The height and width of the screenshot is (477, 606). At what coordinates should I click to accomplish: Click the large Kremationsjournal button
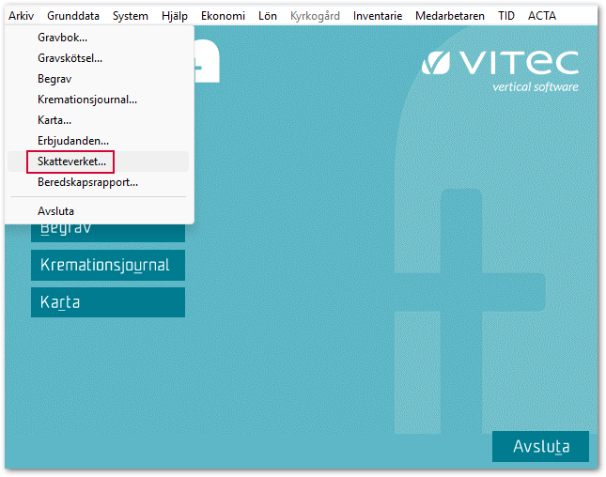coord(108,266)
